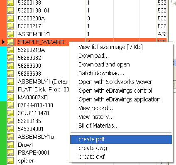Select the 53200208A row name

pyautogui.click(x=32, y=18)
